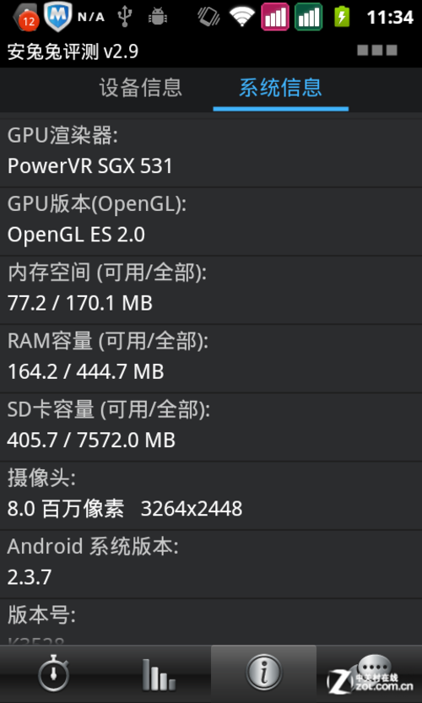Open the bar chart ranking tab
Image resolution: width=422 pixels, height=703 pixels.
pyautogui.click(x=159, y=673)
